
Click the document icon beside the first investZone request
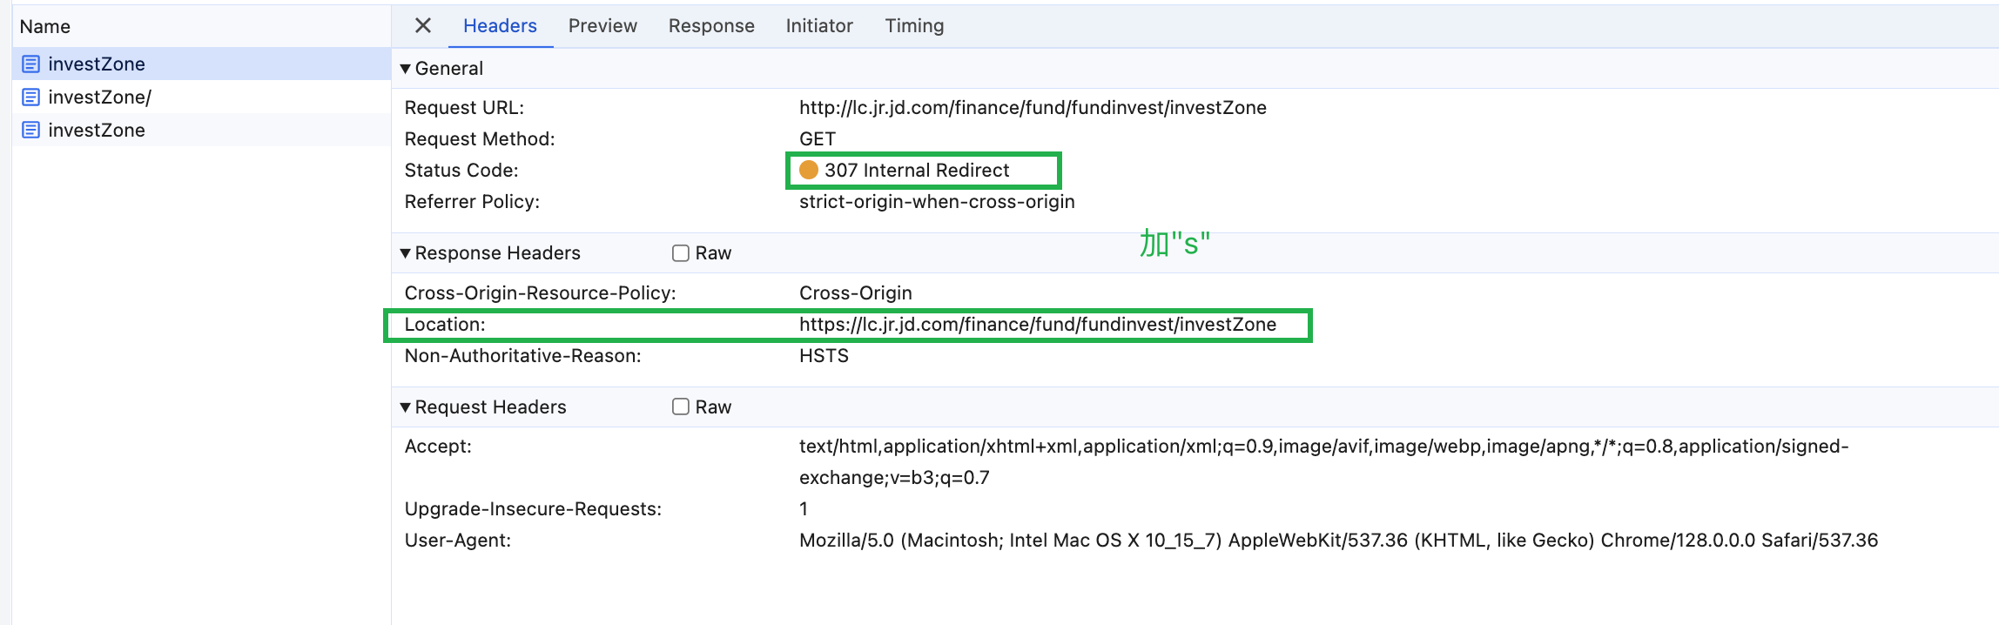pyautogui.click(x=30, y=64)
